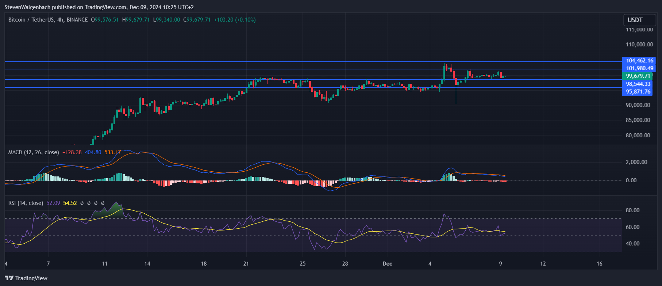662x286 pixels.
Task: Click the RSI (14, close) legend
Action: click(26, 203)
